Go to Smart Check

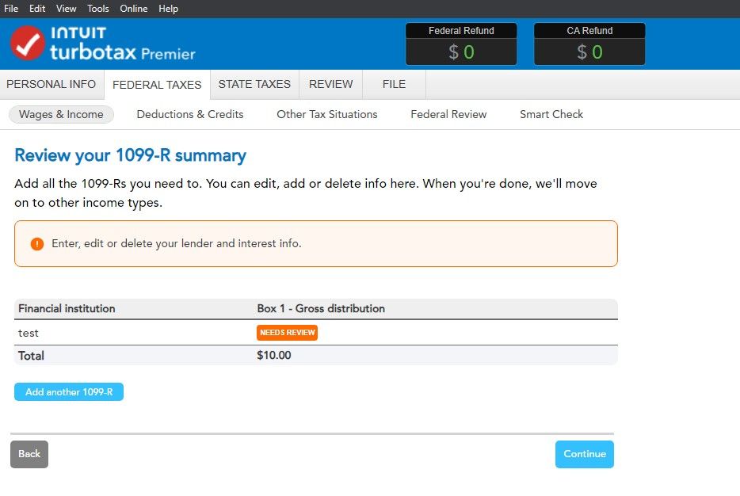point(551,115)
